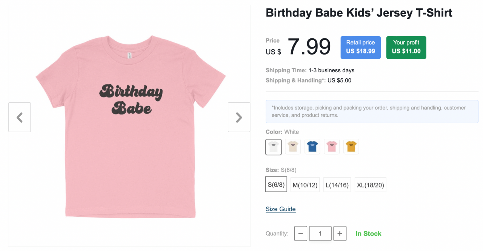Select the pink shirt color swatch

click(x=332, y=147)
